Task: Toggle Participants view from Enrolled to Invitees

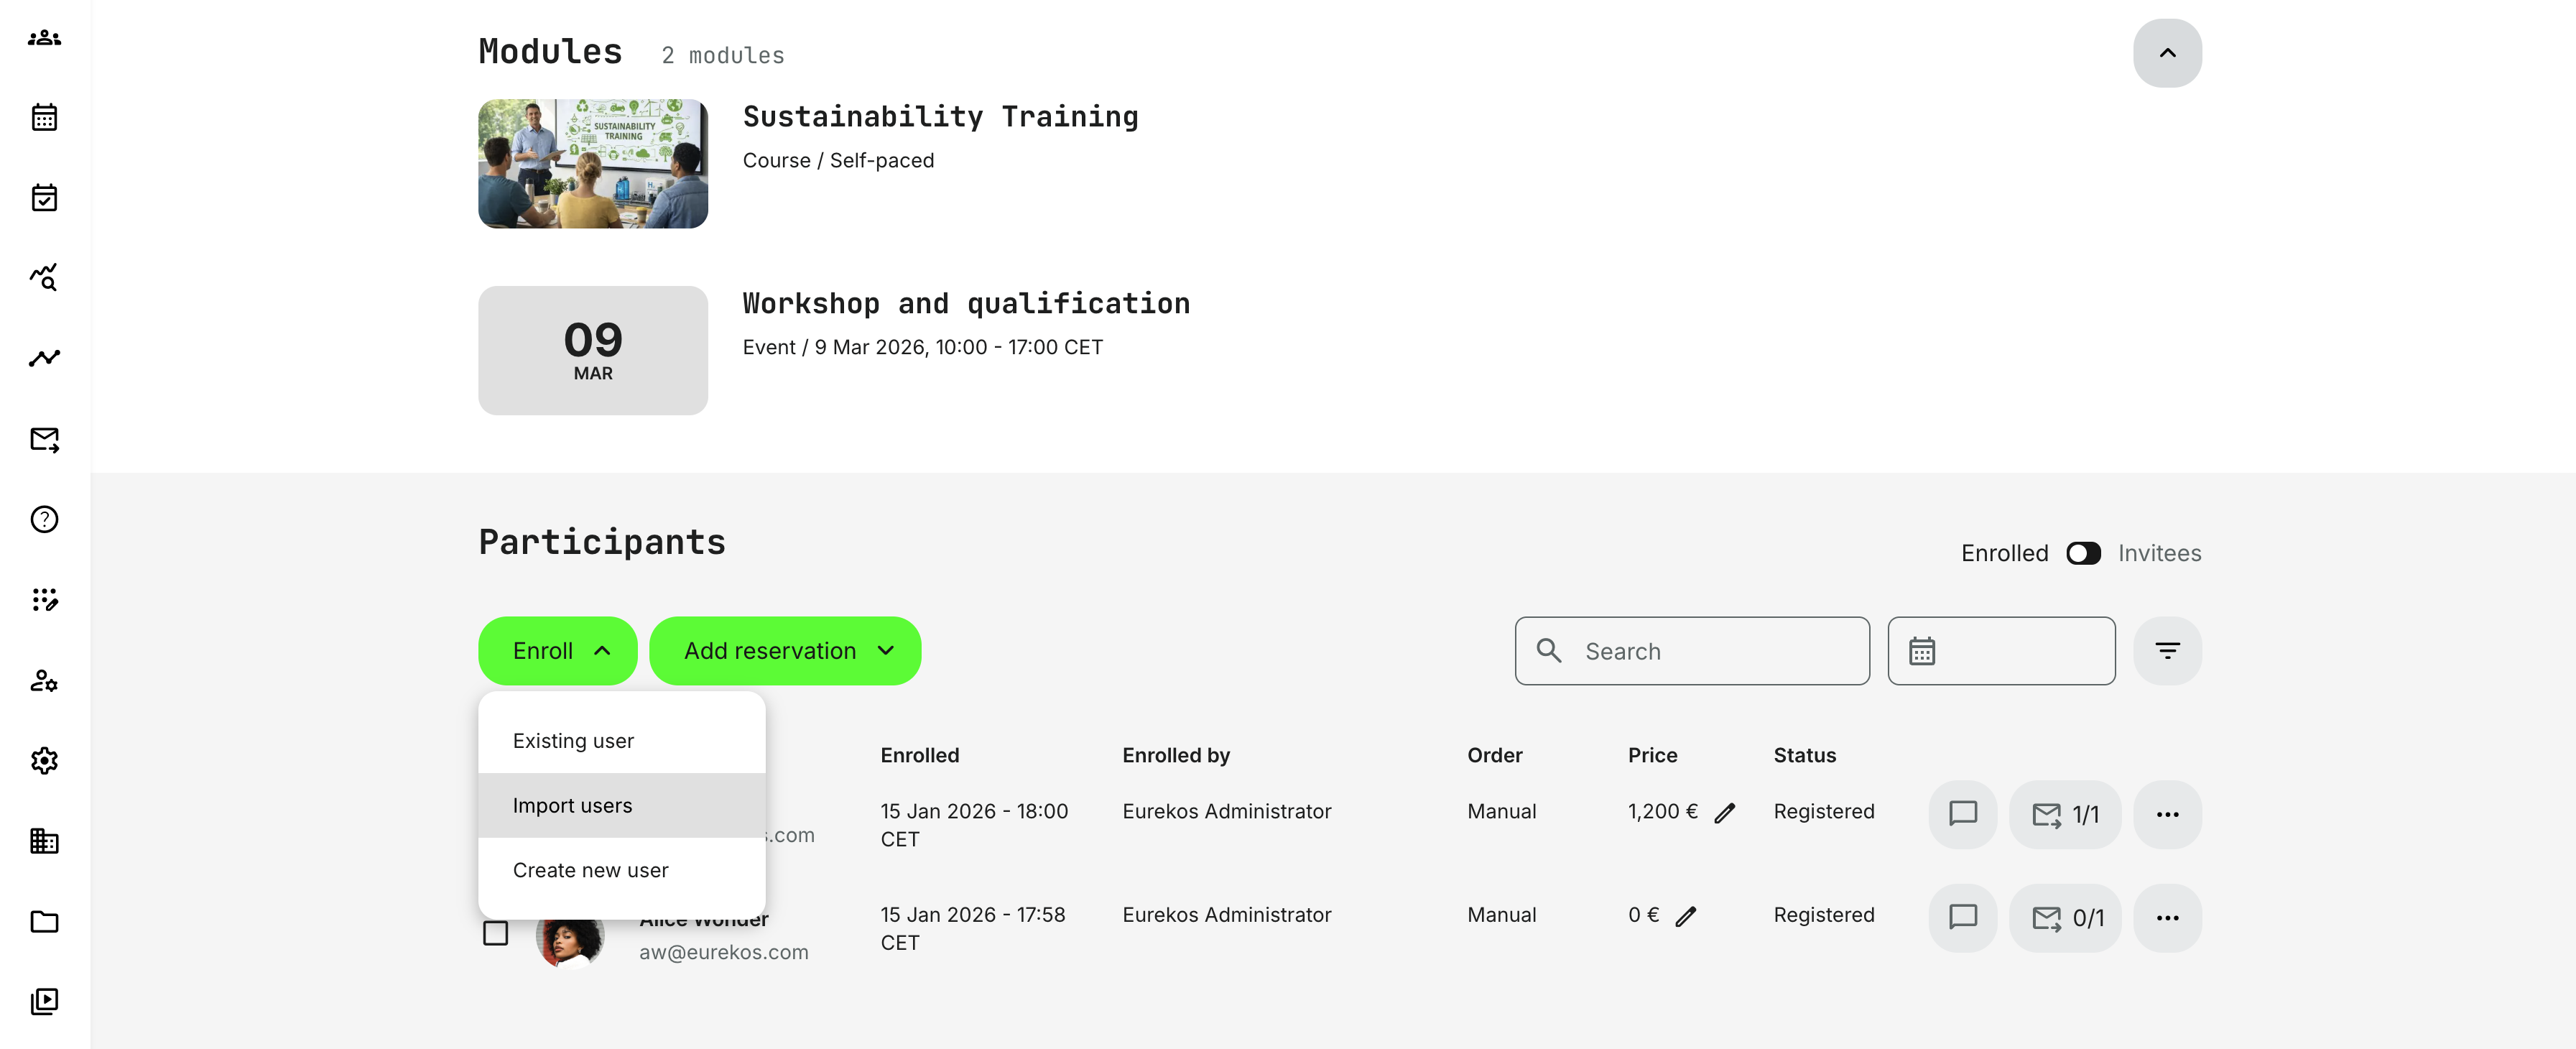Action: point(2083,553)
